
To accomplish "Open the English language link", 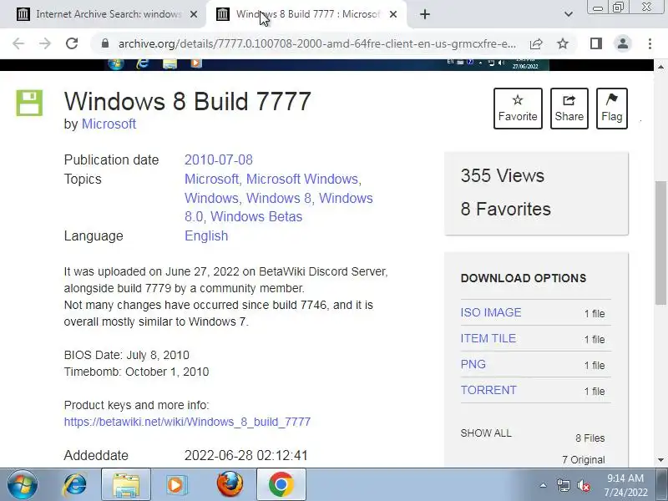I will tap(206, 235).
